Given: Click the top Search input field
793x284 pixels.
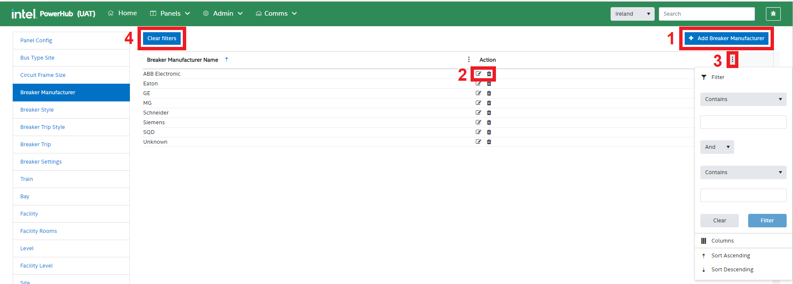Looking at the screenshot, I should (706, 14).
